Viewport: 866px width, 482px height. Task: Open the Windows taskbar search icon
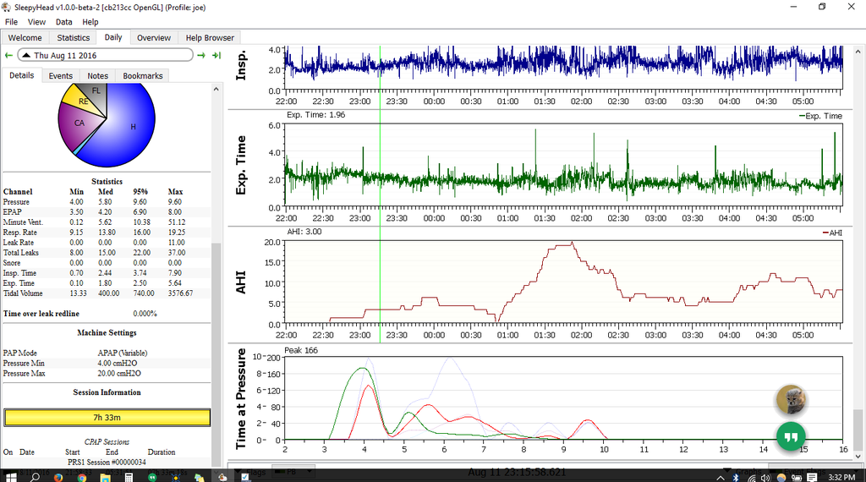[34, 477]
